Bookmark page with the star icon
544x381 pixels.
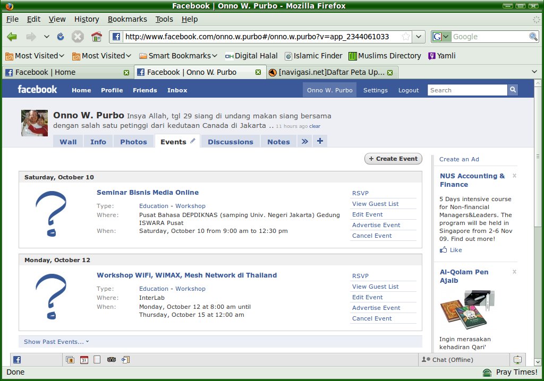click(405, 37)
